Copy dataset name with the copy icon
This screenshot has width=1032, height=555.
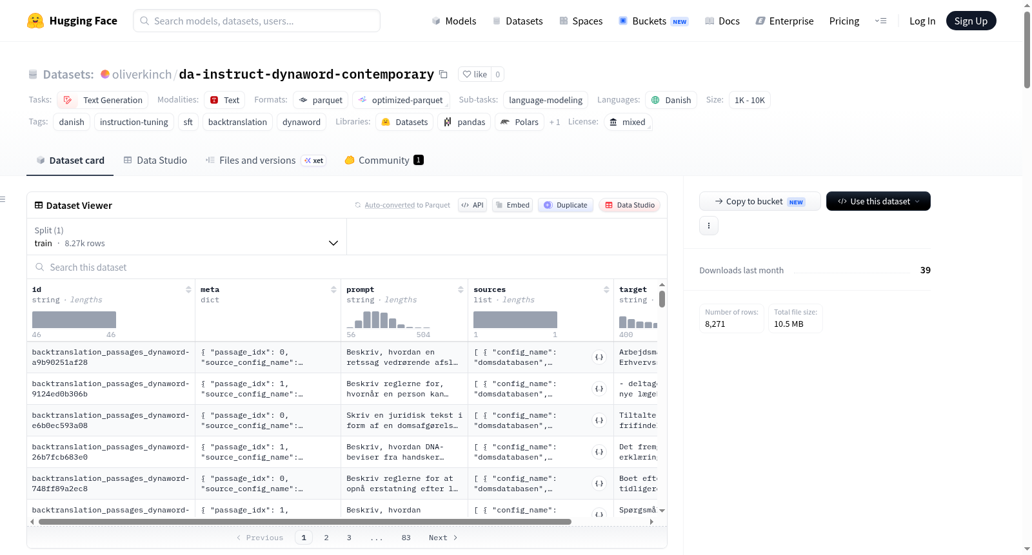[443, 74]
